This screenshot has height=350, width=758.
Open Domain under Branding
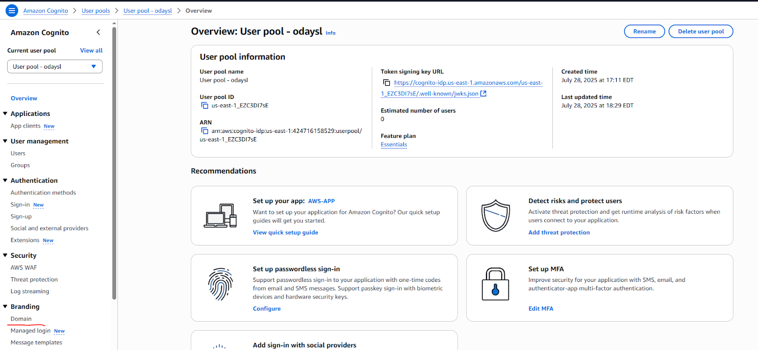coord(21,319)
